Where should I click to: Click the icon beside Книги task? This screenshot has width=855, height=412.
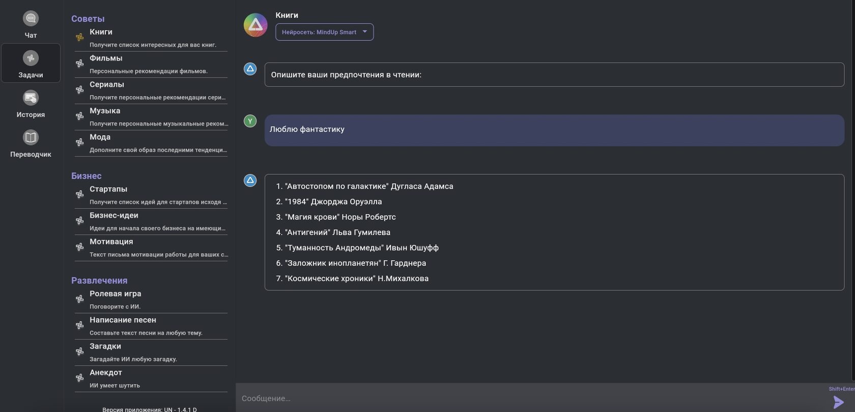80,37
